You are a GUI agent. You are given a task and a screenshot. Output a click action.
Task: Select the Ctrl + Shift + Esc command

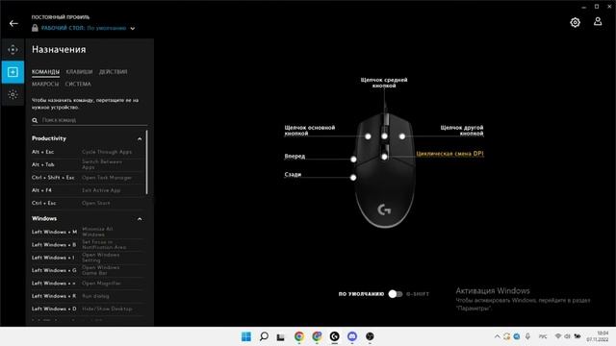point(88,178)
